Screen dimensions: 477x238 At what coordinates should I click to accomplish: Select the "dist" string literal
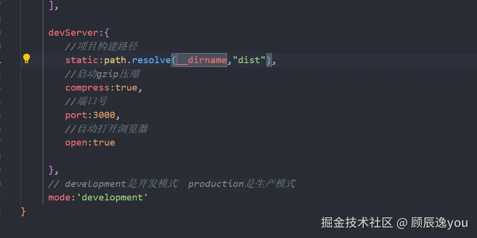pyautogui.click(x=249, y=60)
